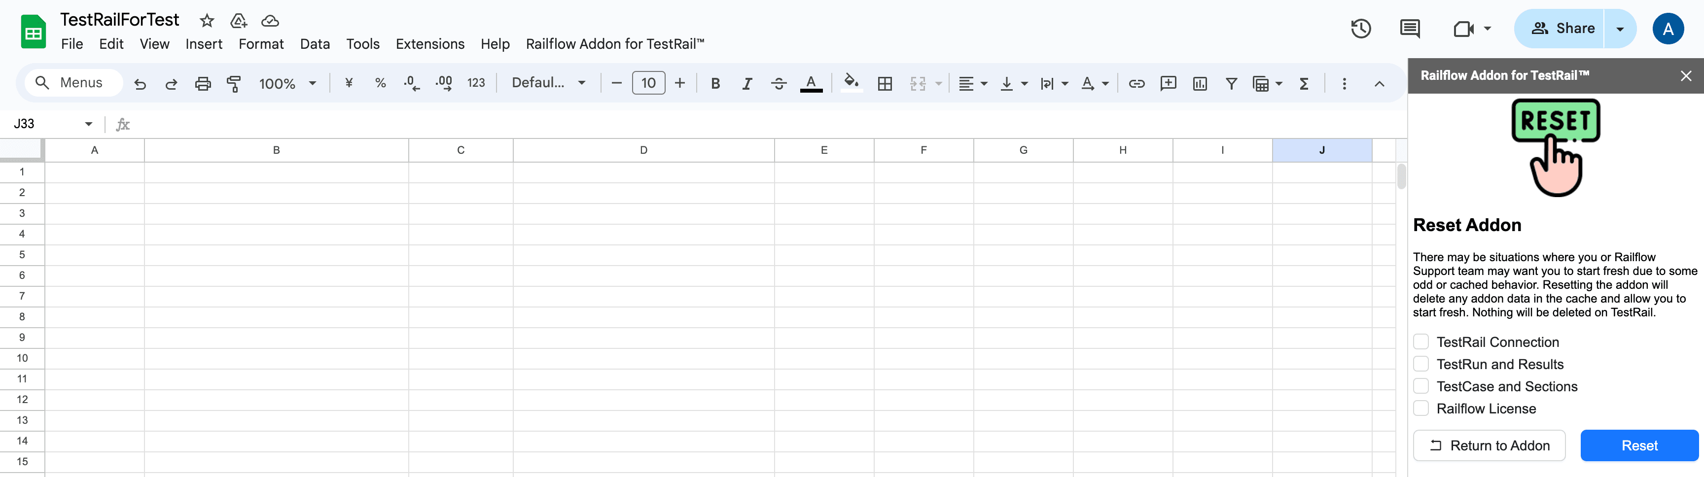The height and width of the screenshot is (477, 1704).
Task: Apply strikethrough formatting
Action: [x=779, y=83]
